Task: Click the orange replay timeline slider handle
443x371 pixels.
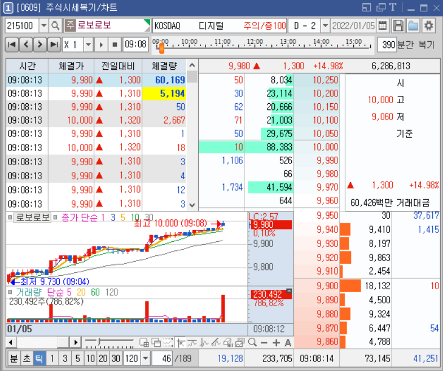Action: (161, 48)
